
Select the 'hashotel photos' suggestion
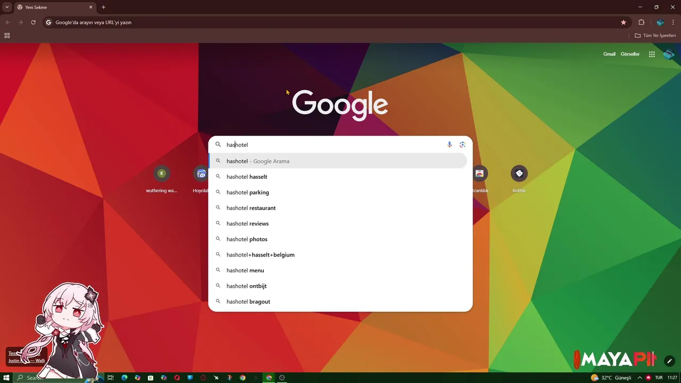(x=338, y=239)
